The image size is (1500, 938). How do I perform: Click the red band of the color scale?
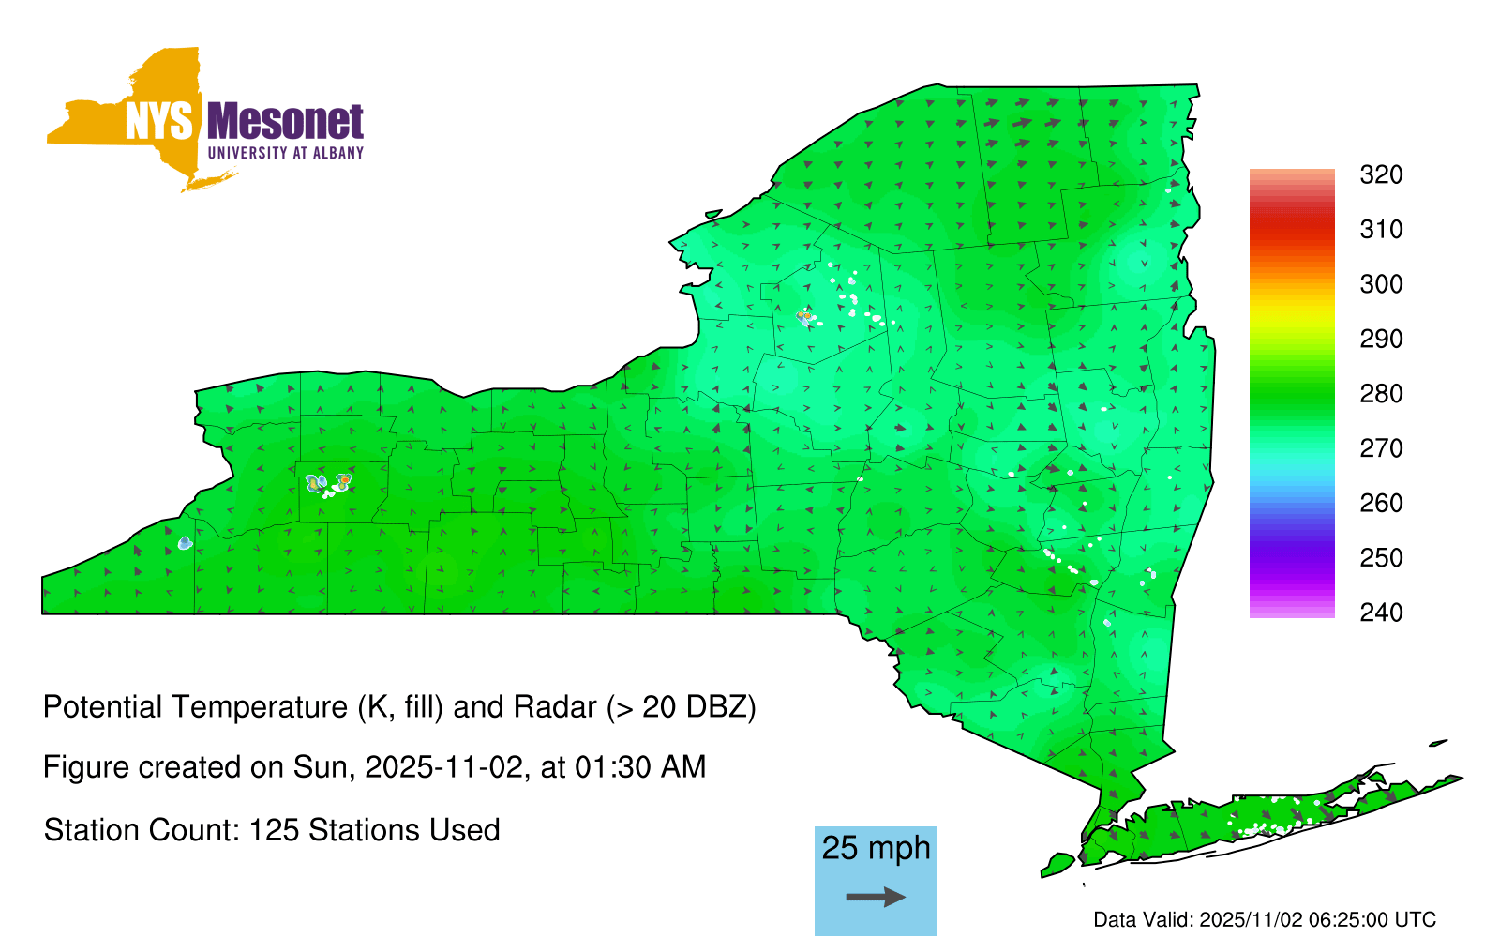pyautogui.click(x=1291, y=225)
